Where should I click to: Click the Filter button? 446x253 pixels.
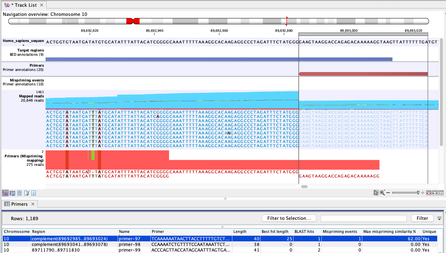(x=422, y=218)
